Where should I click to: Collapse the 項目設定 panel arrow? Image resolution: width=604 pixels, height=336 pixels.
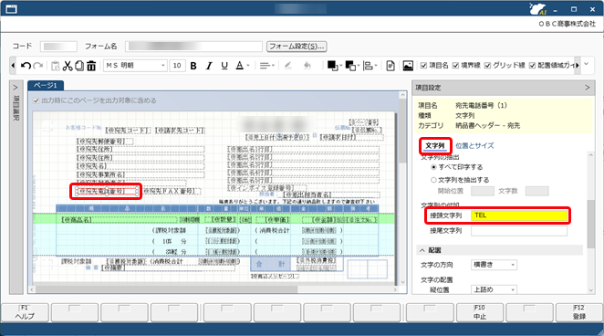(x=587, y=88)
